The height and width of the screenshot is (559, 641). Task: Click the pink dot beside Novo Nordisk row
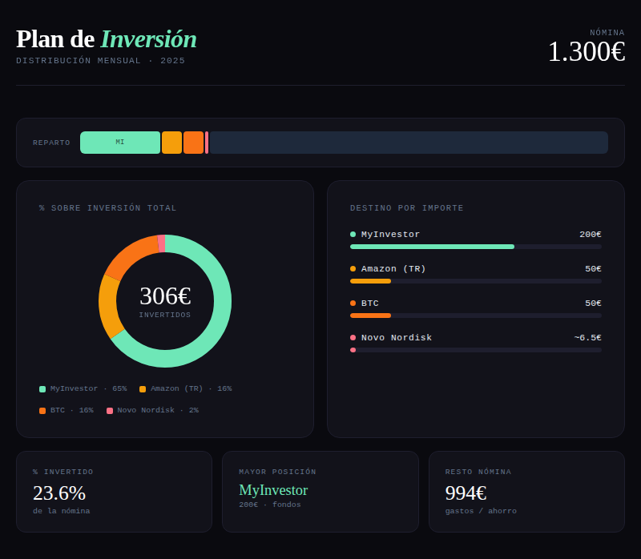(x=353, y=337)
